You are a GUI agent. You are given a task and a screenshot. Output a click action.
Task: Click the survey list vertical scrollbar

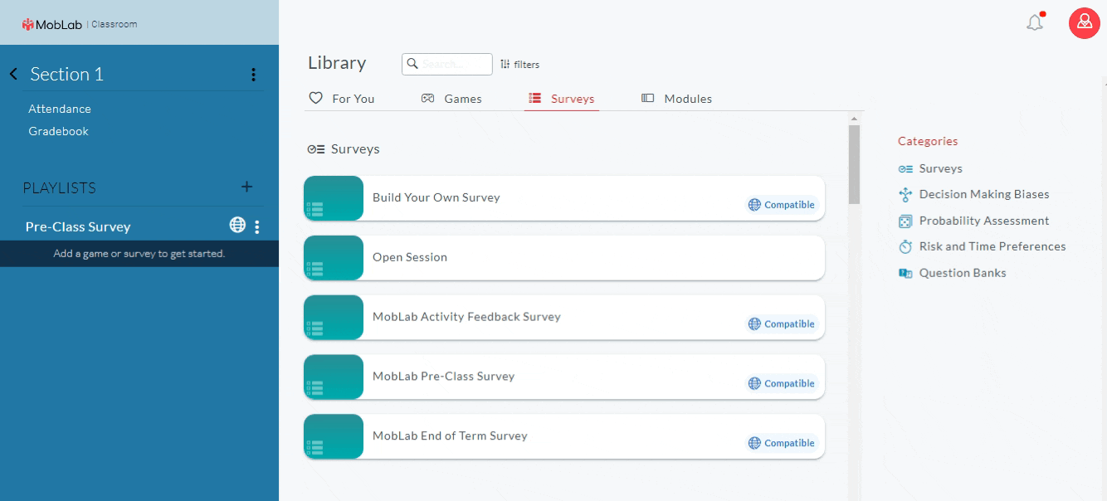[854, 164]
